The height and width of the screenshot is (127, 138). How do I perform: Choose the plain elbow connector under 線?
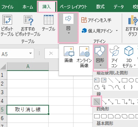118,102
